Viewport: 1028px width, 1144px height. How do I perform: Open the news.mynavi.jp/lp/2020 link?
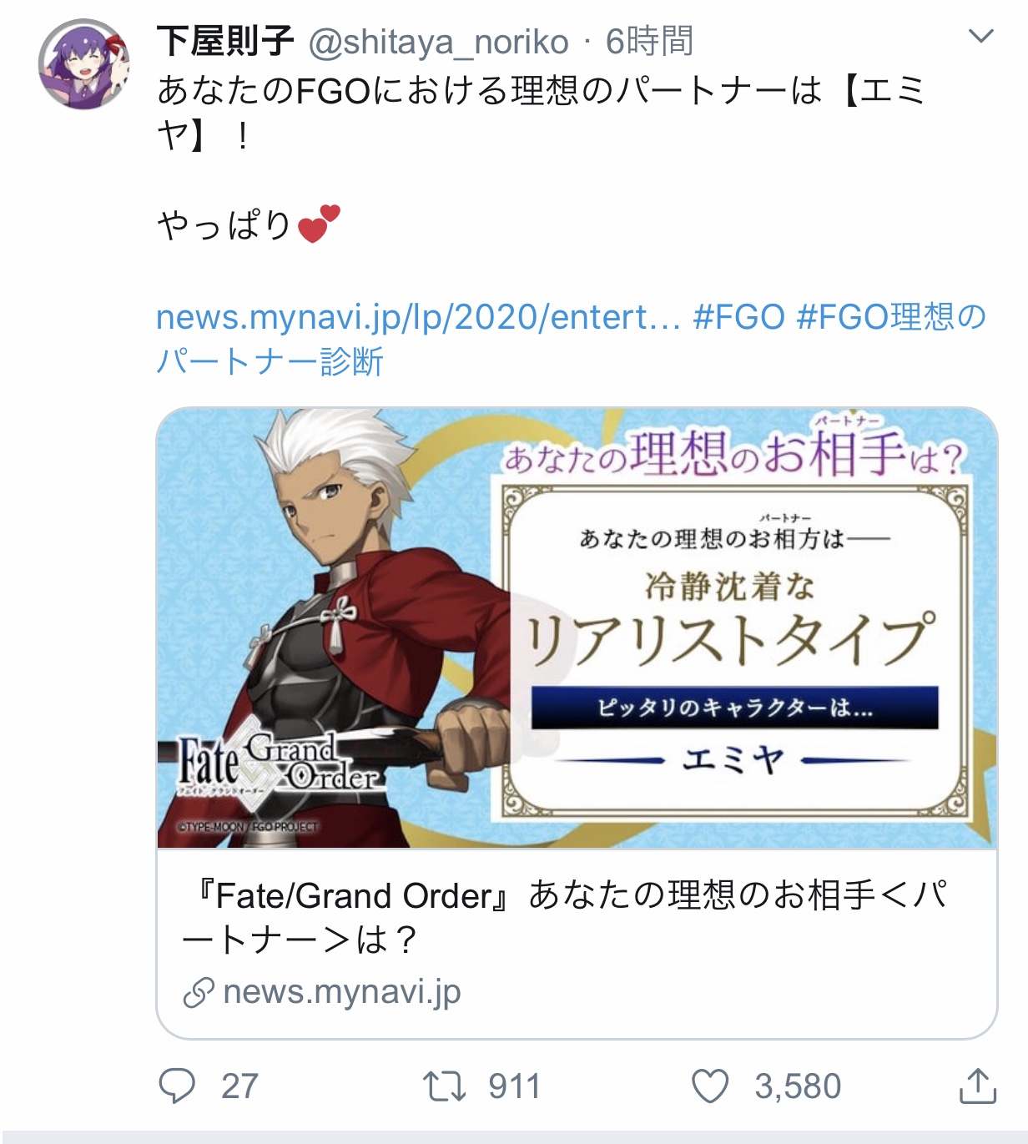click(418, 317)
